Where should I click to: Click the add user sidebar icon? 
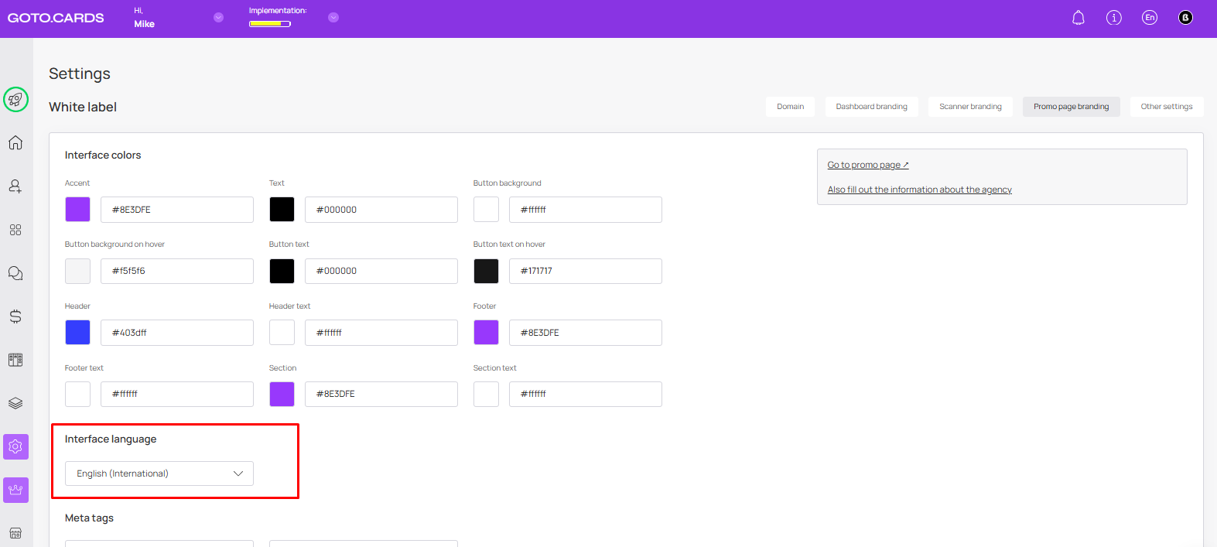tap(15, 186)
